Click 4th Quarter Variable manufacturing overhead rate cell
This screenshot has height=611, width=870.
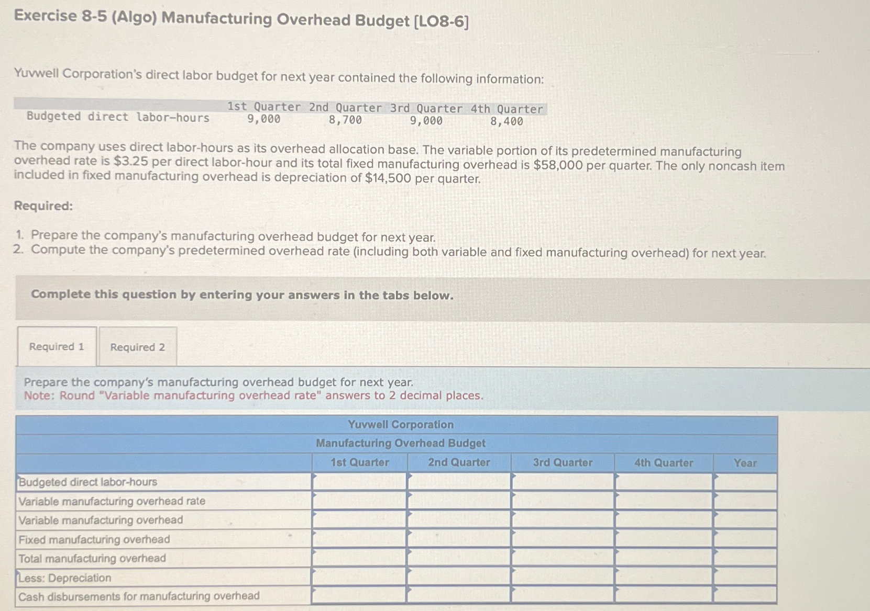click(664, 501)
